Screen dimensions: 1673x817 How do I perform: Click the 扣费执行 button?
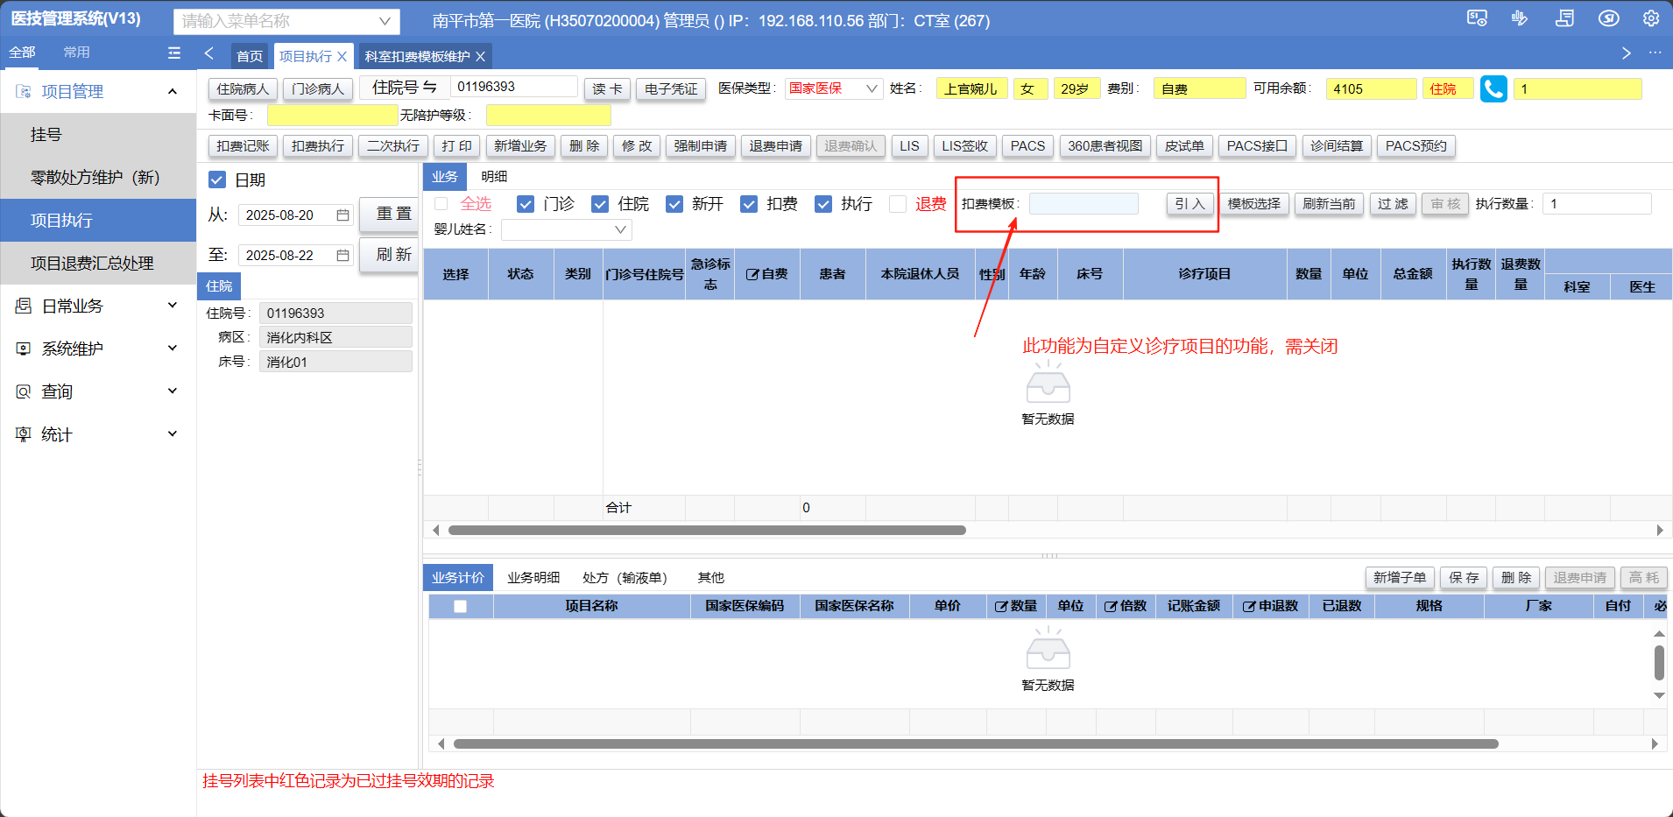coord(318,146)
